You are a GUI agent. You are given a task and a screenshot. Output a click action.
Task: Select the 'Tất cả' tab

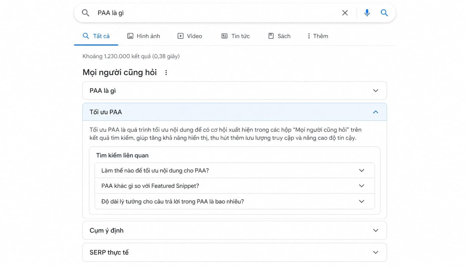pyautogui.click(x=96, y=36)
